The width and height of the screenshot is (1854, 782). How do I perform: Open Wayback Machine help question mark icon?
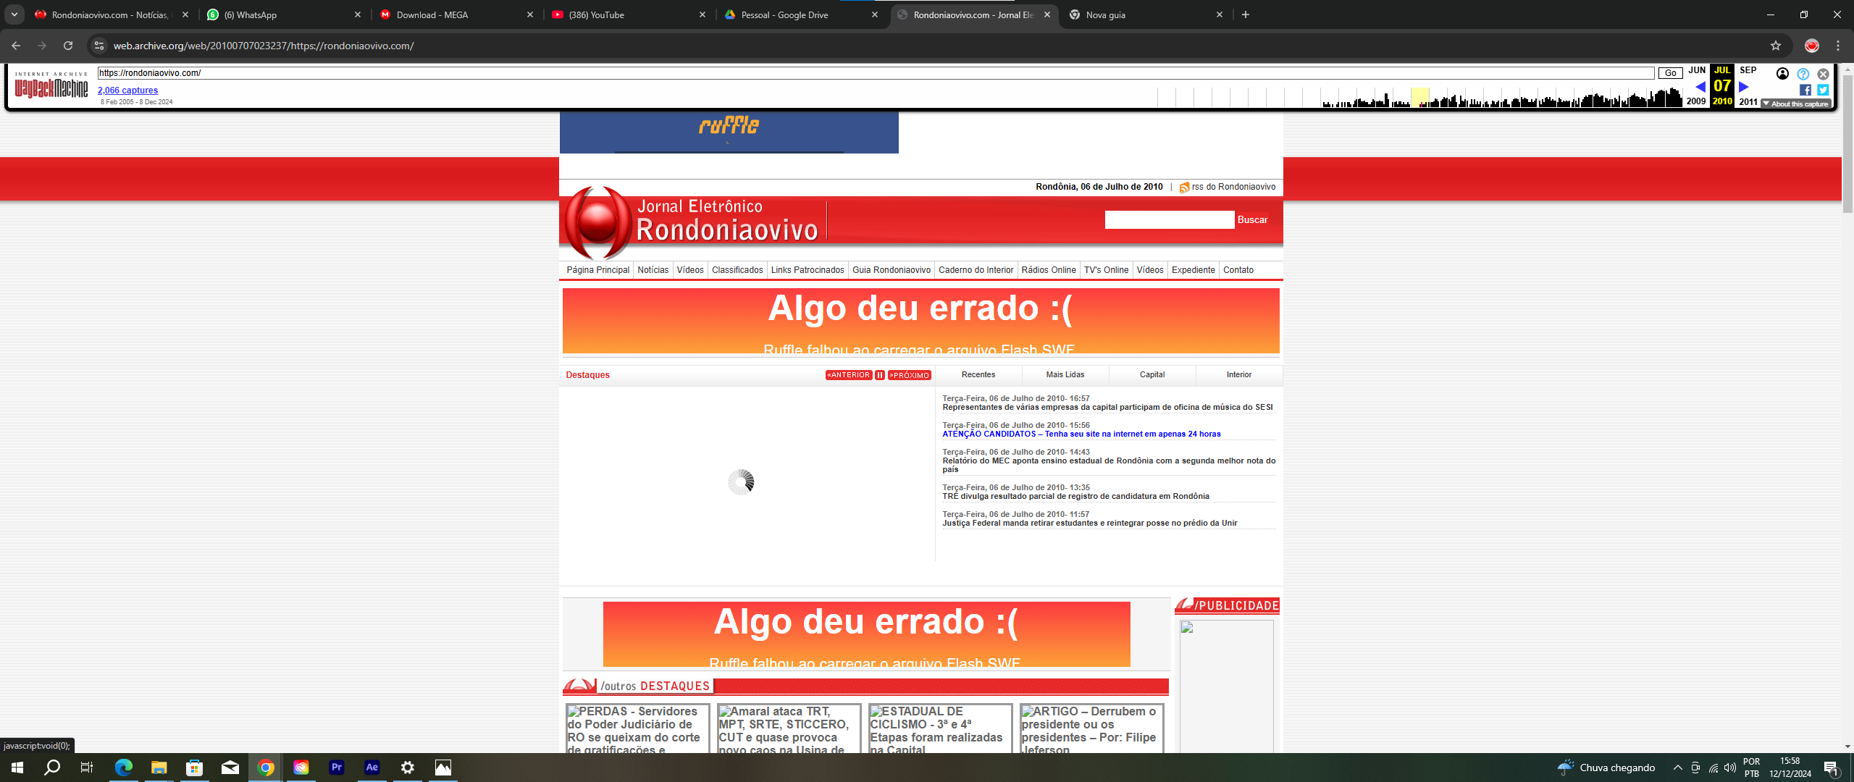(x=1803, y=74)
